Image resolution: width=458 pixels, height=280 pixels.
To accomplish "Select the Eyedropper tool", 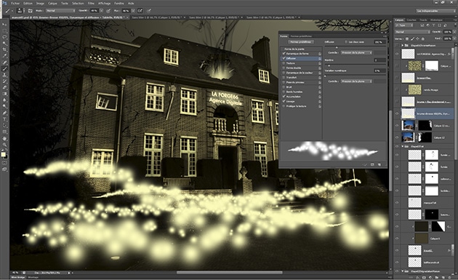I will pos(4,56).
